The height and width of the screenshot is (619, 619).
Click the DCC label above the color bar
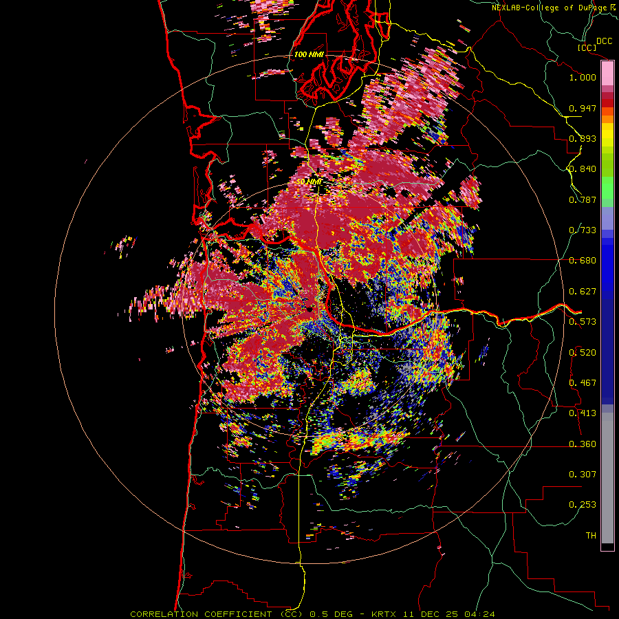pos(604,41)
